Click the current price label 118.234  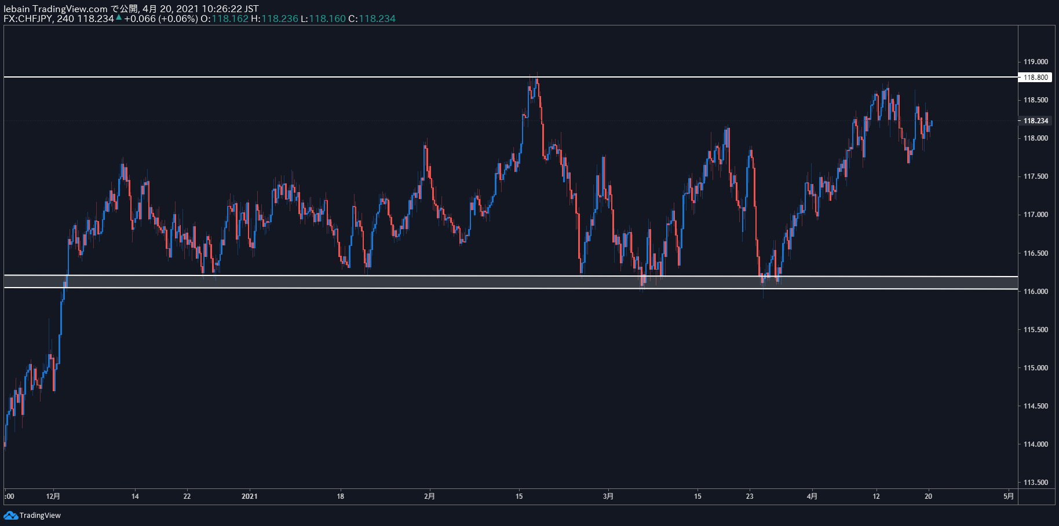[x=1035, y=121]
